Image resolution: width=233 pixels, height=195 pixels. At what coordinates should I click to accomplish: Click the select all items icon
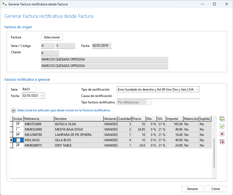point(222,119)
